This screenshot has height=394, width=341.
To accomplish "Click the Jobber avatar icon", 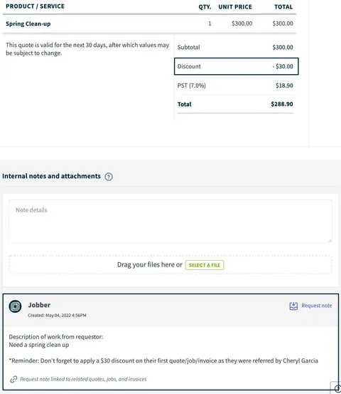I will 15,306.
